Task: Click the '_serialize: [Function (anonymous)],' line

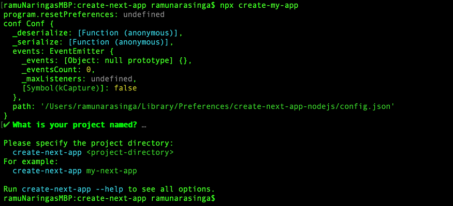Action: click(x=93, y=42)
